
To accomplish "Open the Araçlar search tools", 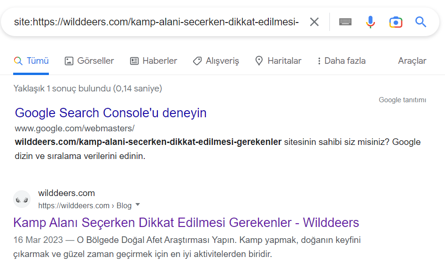I will coord(412,60).
